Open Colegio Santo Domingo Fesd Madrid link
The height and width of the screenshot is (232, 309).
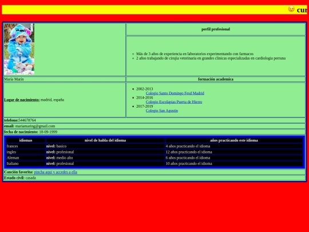coord(175,93)
